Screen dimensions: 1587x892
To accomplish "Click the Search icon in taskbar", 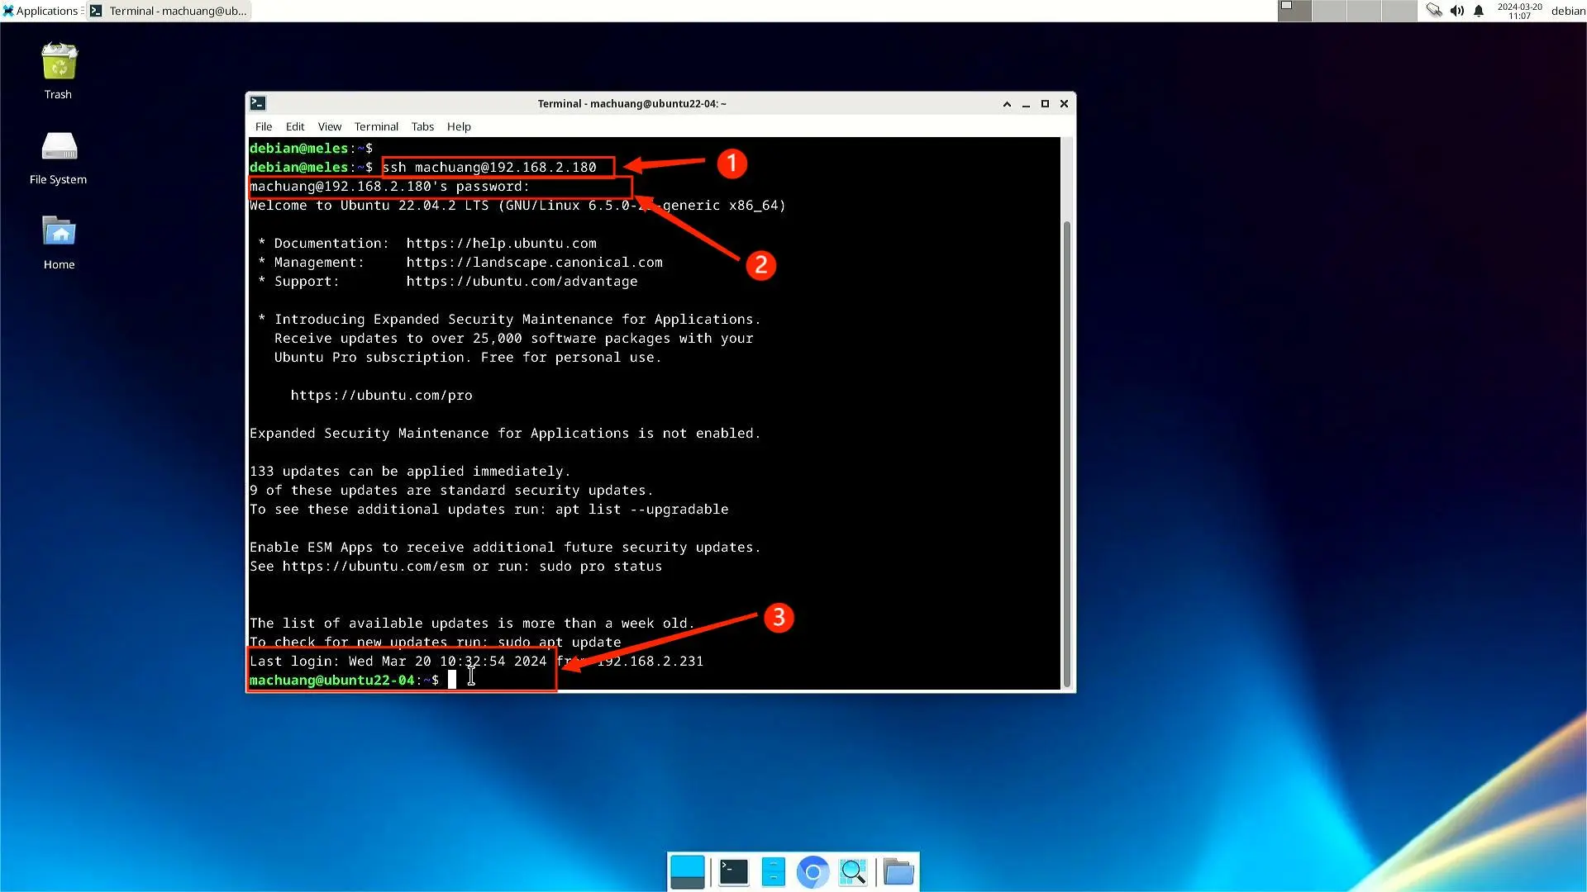I will point(855,871).
